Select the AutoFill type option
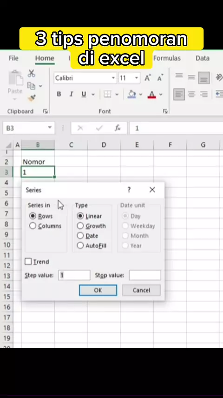 point(80,246)
